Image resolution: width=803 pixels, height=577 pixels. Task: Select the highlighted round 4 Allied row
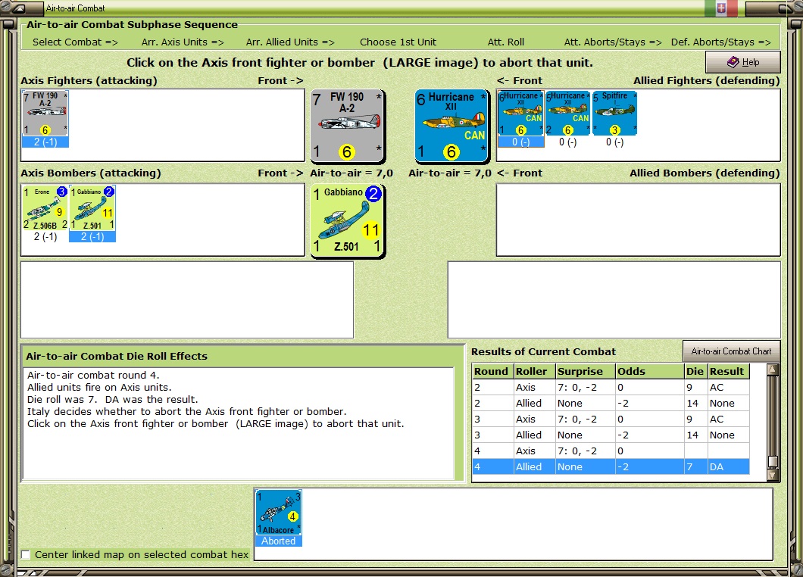(611, 466)
